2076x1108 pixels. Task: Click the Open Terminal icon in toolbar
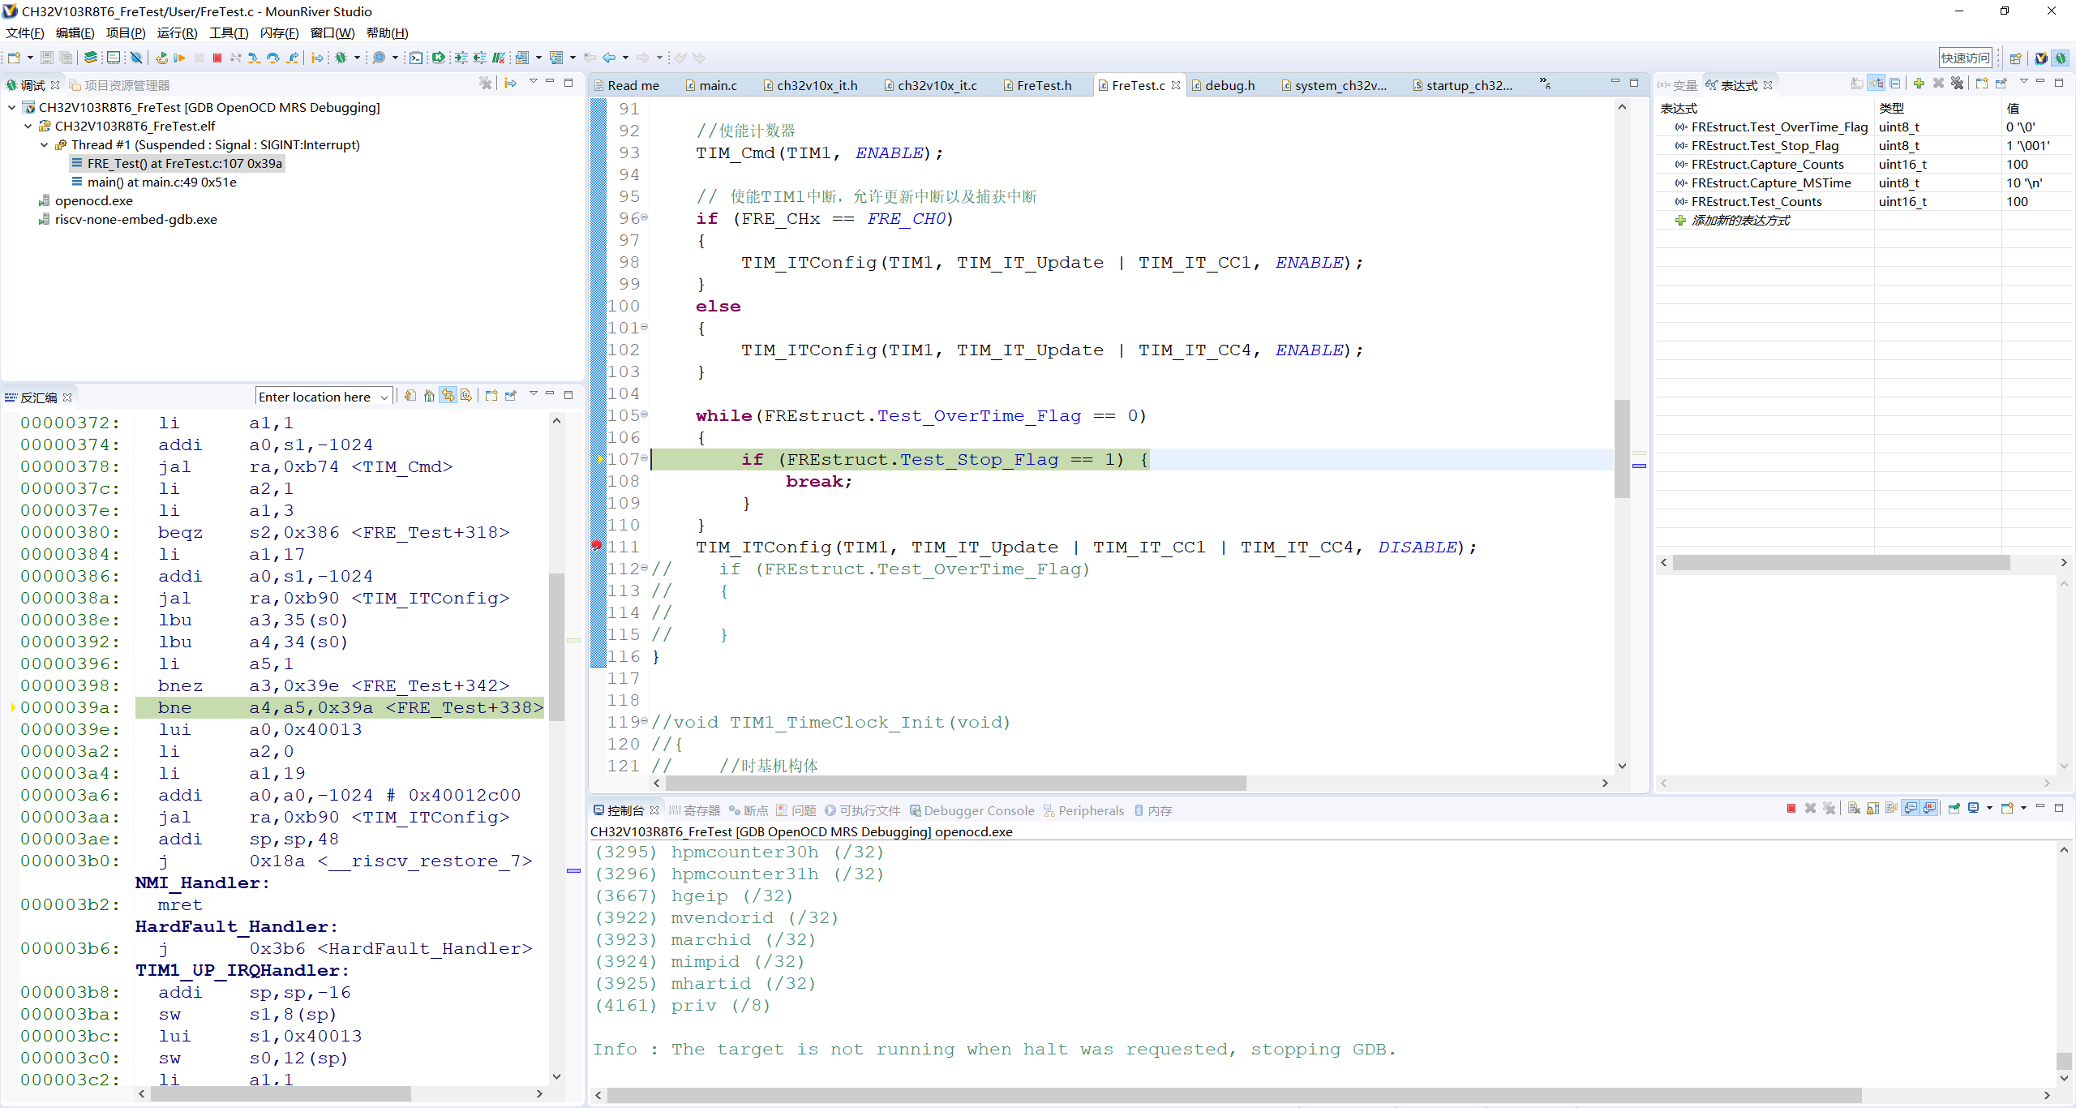(416, 58)
